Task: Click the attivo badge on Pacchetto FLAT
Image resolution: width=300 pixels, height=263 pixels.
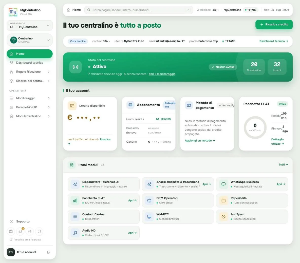Action: (282, 104)
